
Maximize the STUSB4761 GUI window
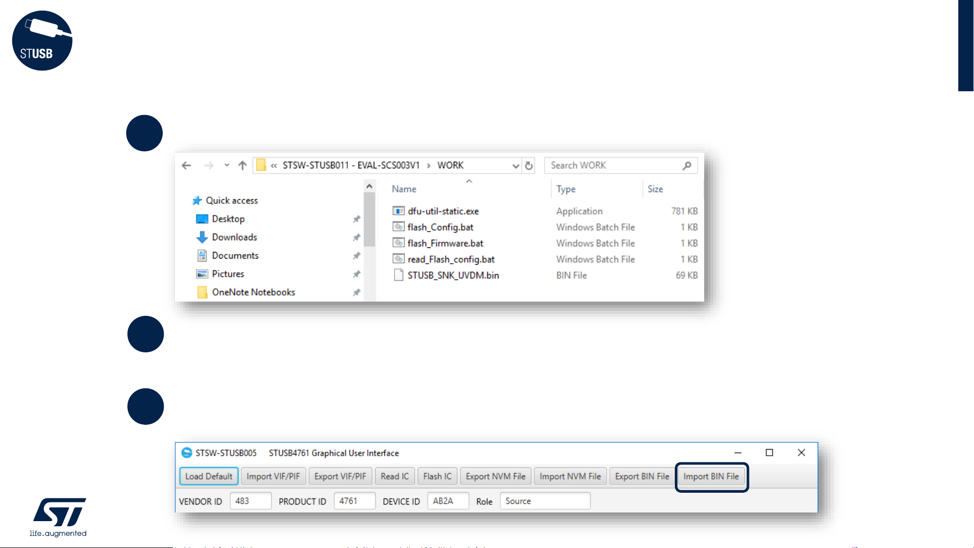pyautogui.click(x=769, y=453)
